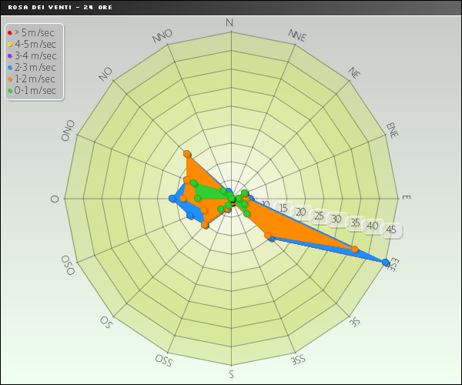Click the S compass label at bottom
This screenshot has width=462, height=385.
click(x=231, y=374)
